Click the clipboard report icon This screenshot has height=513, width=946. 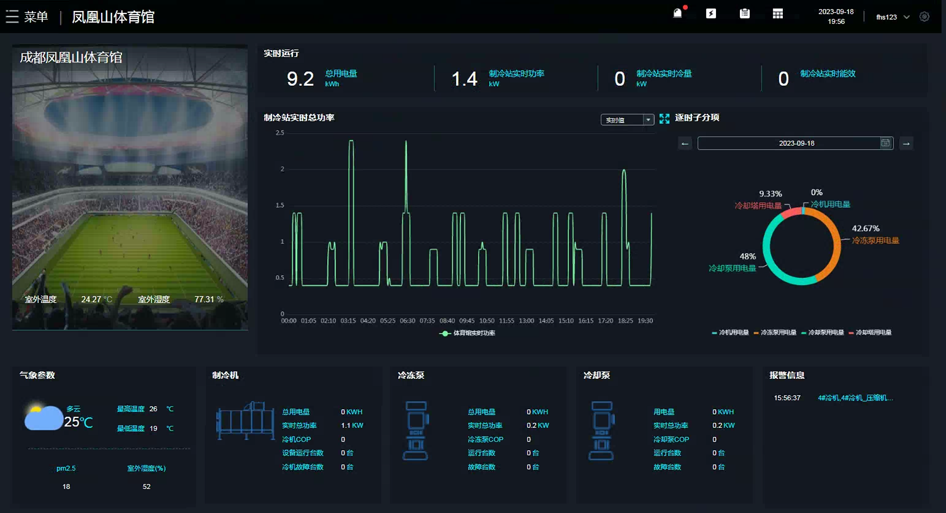(x=745, y=14)
